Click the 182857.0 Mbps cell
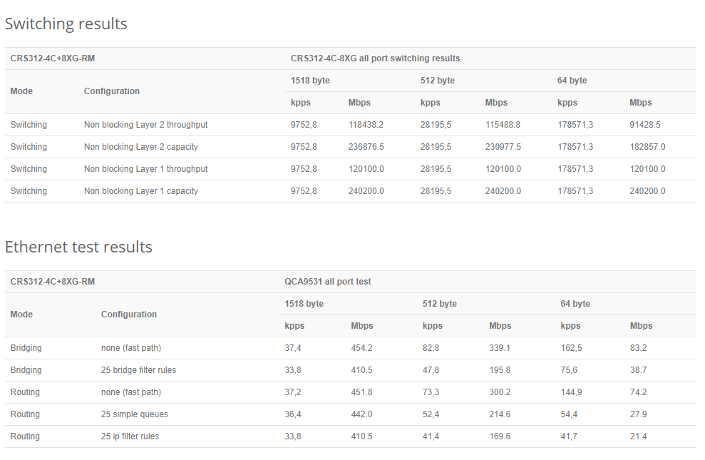The width and height of the screenshot is (705, 460). (x=647, y=147)
